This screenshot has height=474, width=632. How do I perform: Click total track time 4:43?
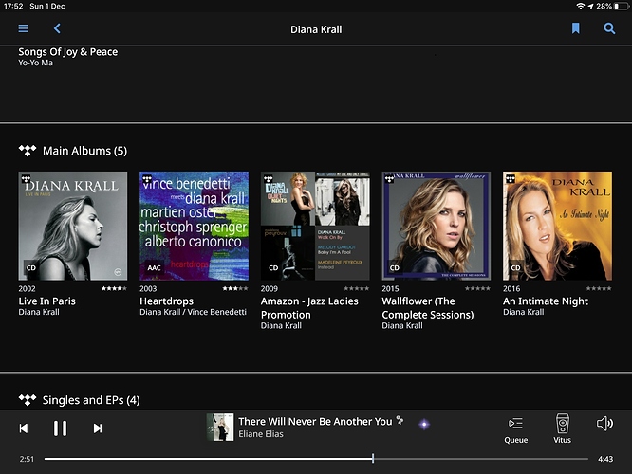click(x=605, y=459)
